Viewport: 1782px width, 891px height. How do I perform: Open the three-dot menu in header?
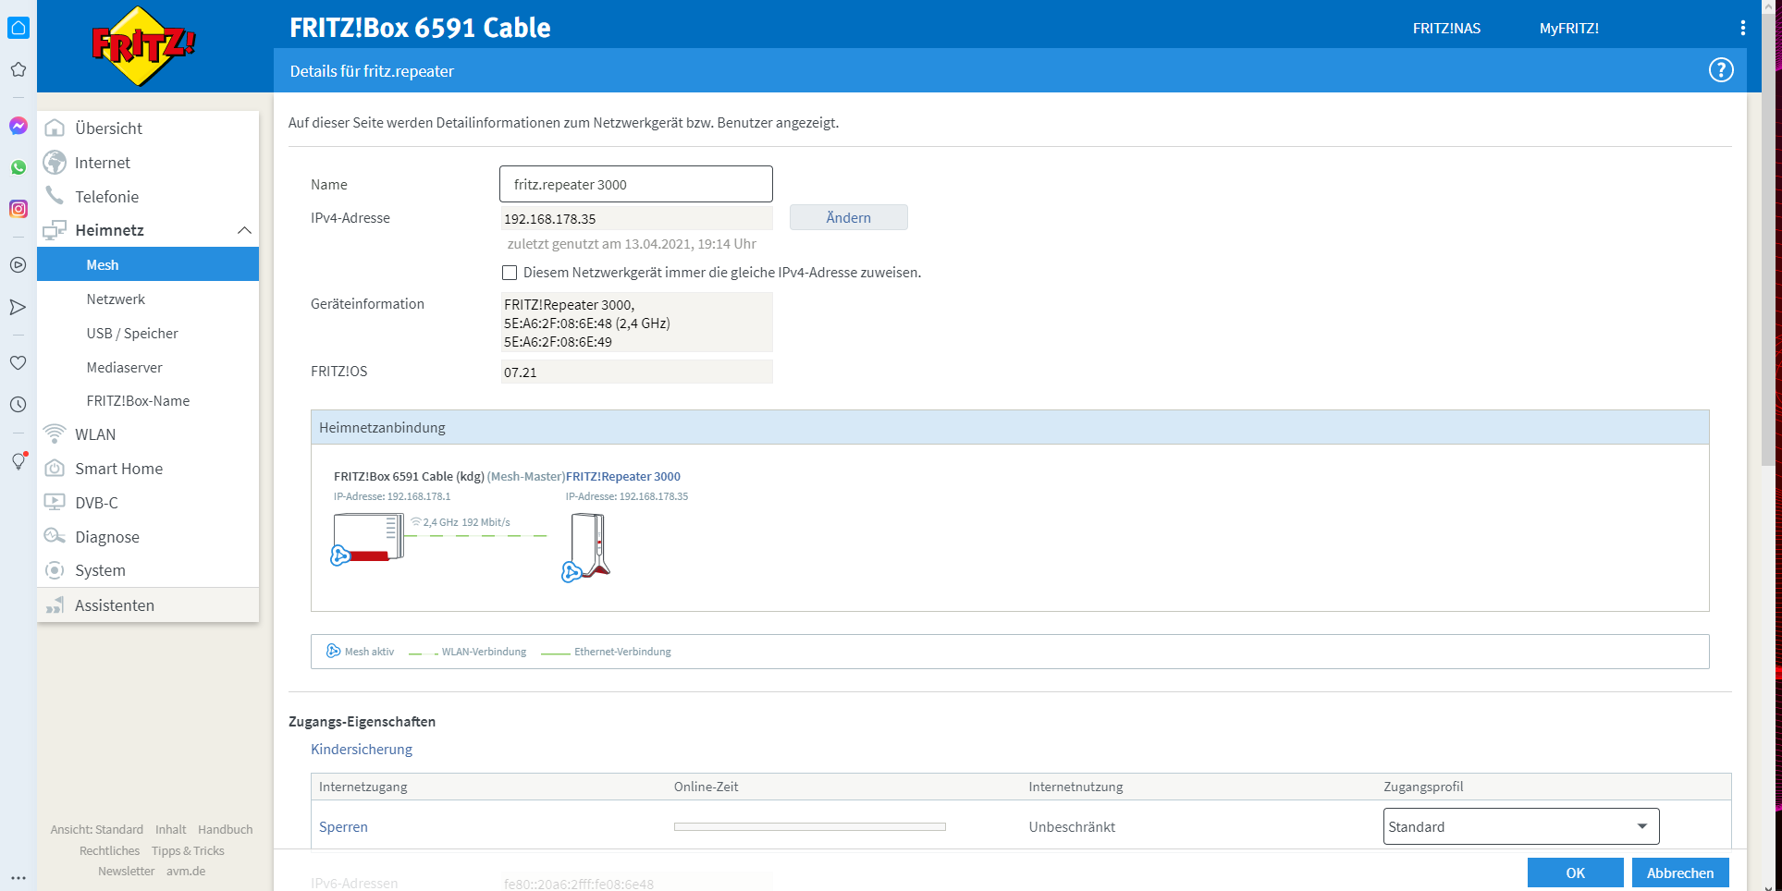pos(1743,28)
